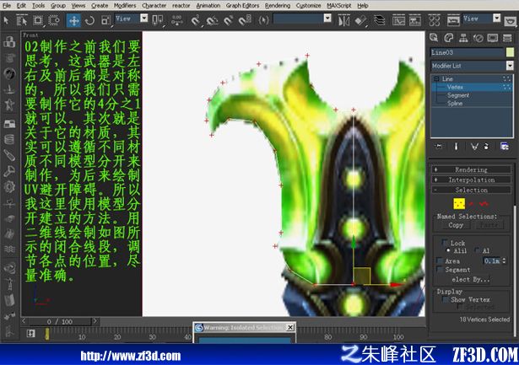The image size is (519, 365).
Task: Click the Pin Stack icon
Action: click(439, 146)
